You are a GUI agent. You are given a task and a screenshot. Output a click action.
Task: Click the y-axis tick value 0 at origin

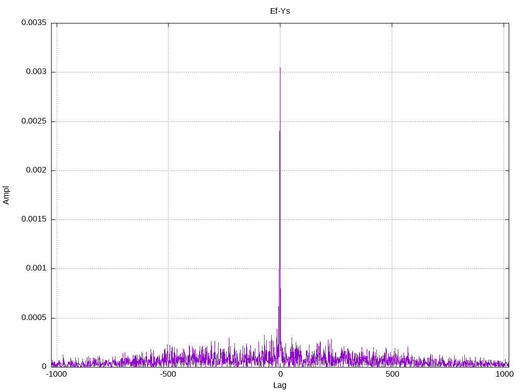[44, 366]
